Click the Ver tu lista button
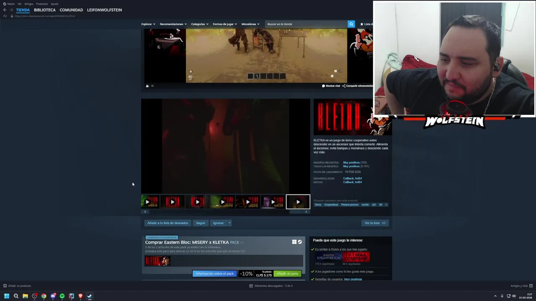536x301 pixels. 375,223
